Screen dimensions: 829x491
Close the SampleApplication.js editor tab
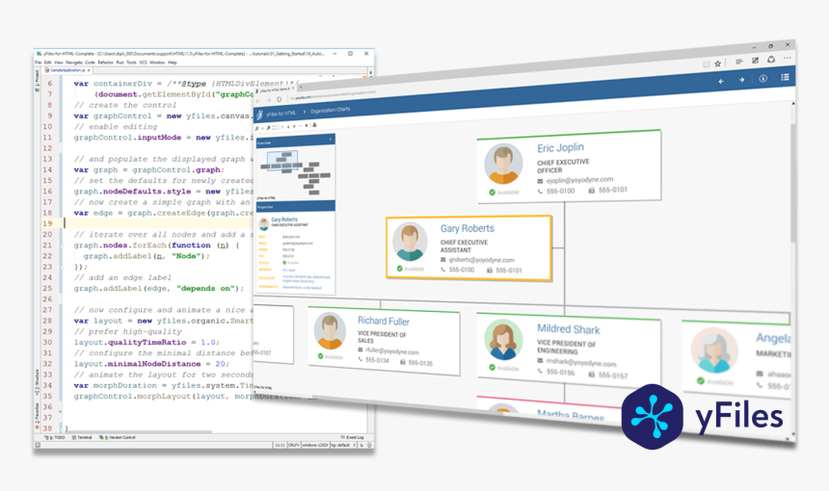click(x=89, y=70)
